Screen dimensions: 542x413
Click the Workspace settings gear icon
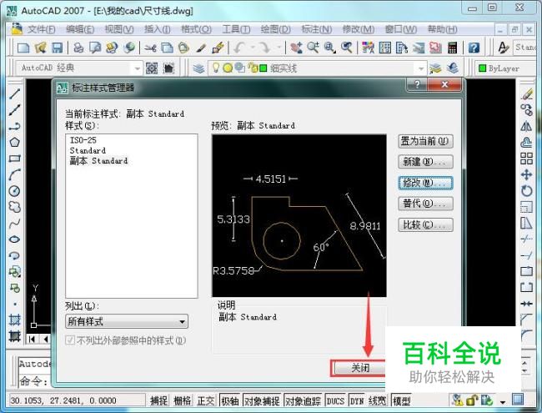pos(152,68)
